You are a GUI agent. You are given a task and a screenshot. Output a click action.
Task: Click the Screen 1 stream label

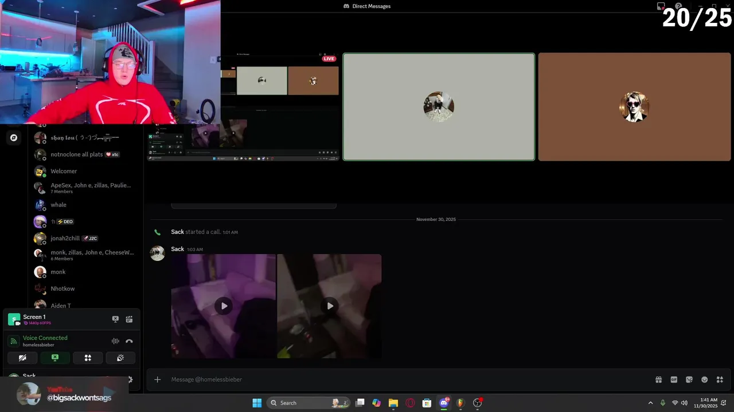[34, 317]
